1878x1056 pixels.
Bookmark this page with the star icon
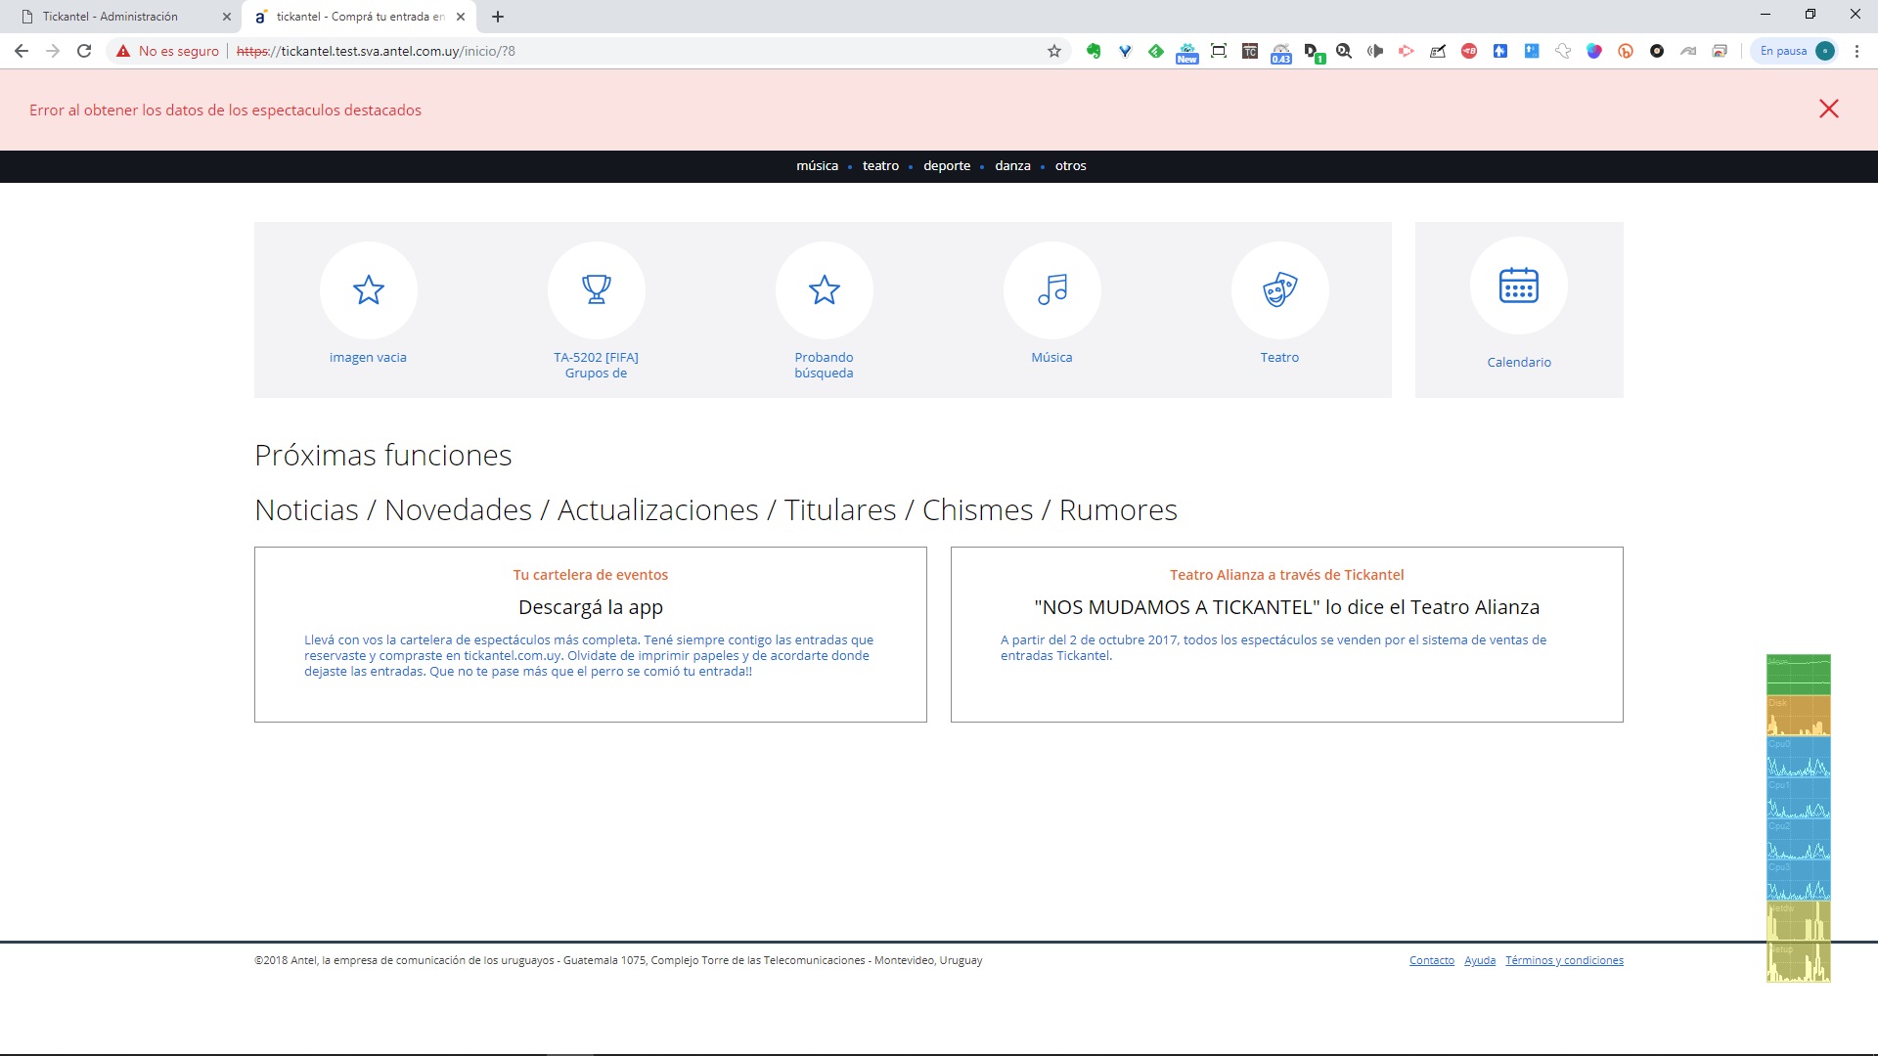point(1053,51)
